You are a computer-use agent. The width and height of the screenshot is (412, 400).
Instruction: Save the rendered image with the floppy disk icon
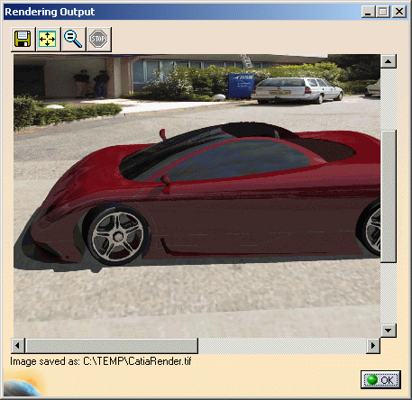[x=23, y=39]
